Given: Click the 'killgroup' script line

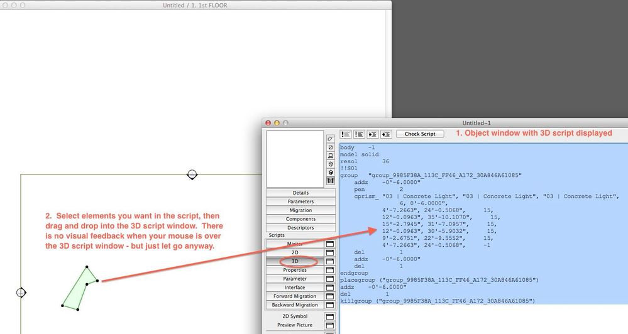Looking at the screenshot, I should 438,301.
